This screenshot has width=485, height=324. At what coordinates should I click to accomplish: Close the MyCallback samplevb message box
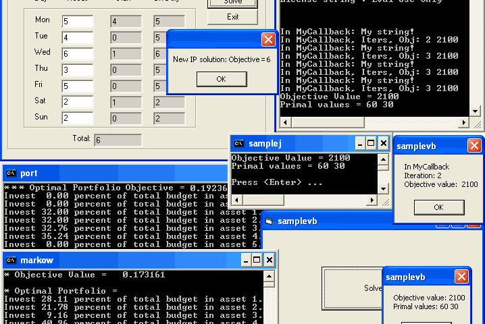coord(474,146)
